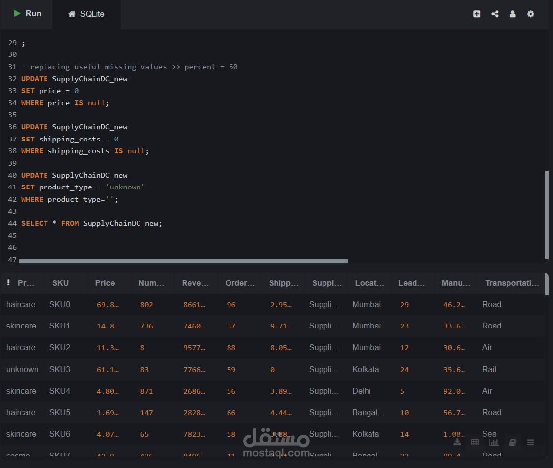Click the download results icon
The width and height of the screenshot is (553, 468).
click(457, 442)
